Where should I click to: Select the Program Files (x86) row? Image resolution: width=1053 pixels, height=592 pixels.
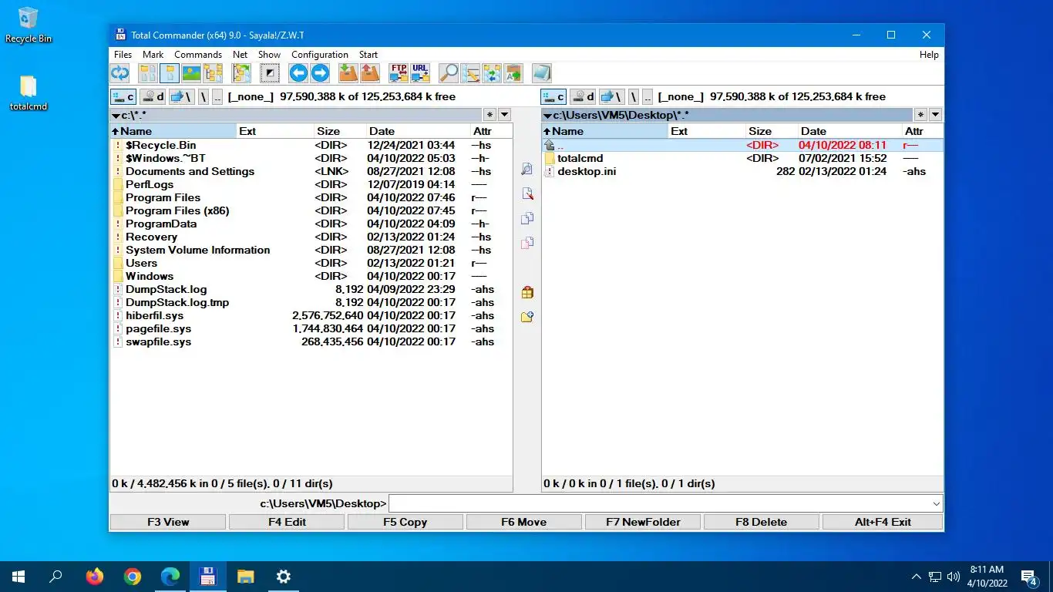pyautogui.click(x=311, y=210)
